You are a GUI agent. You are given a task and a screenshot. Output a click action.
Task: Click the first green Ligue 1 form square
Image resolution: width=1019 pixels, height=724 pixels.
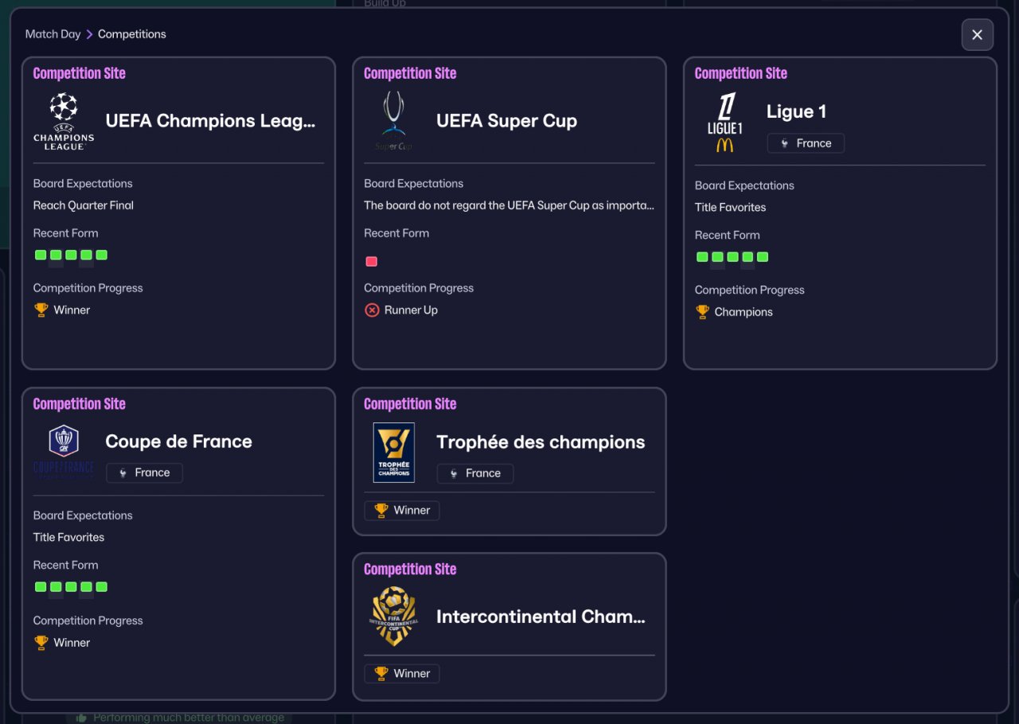coord(702,257)
